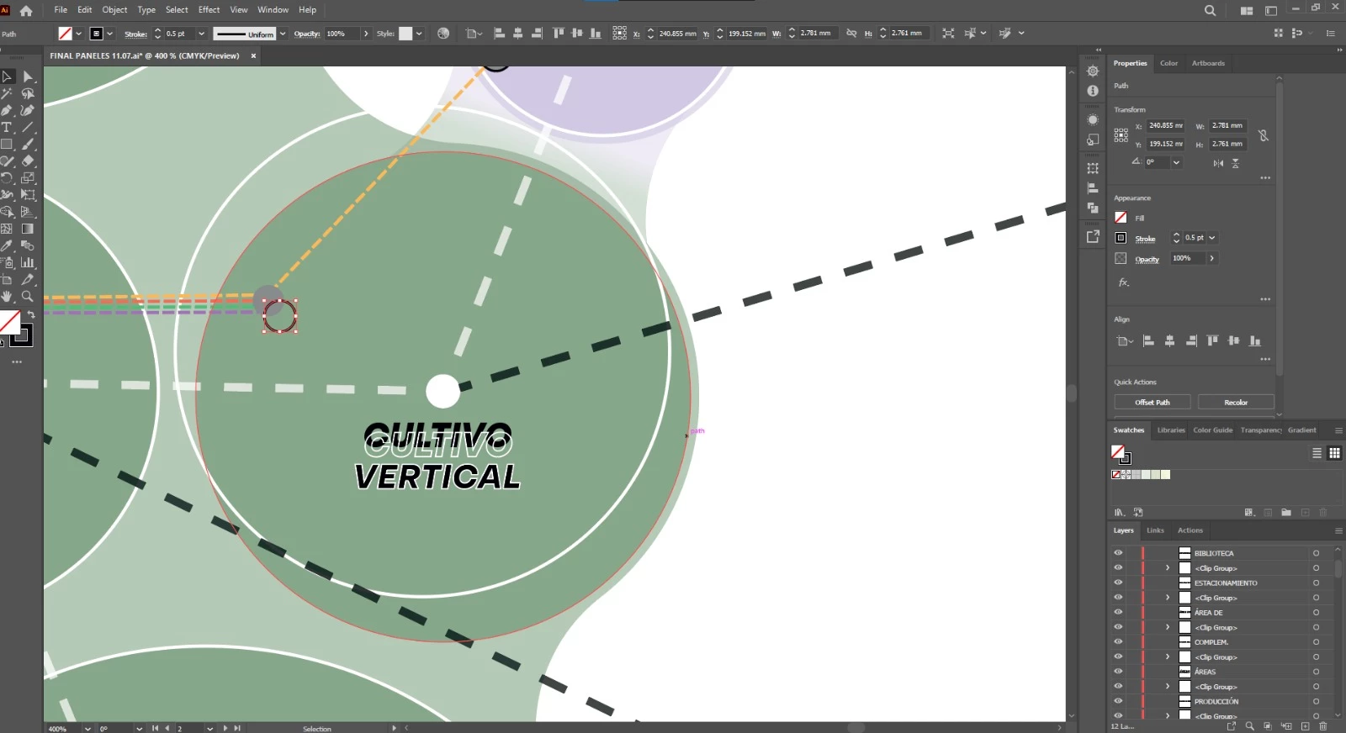
Task: Expand Clip Group below ESTACIONAMIENTO
Action: tap(1168, 598)
